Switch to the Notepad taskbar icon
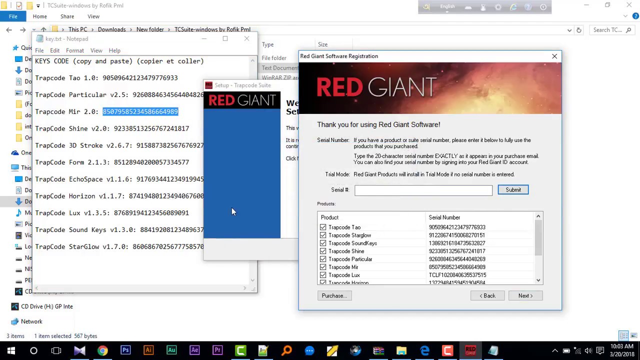This screenshot has height=360, width=640. (x=493, y=350)
